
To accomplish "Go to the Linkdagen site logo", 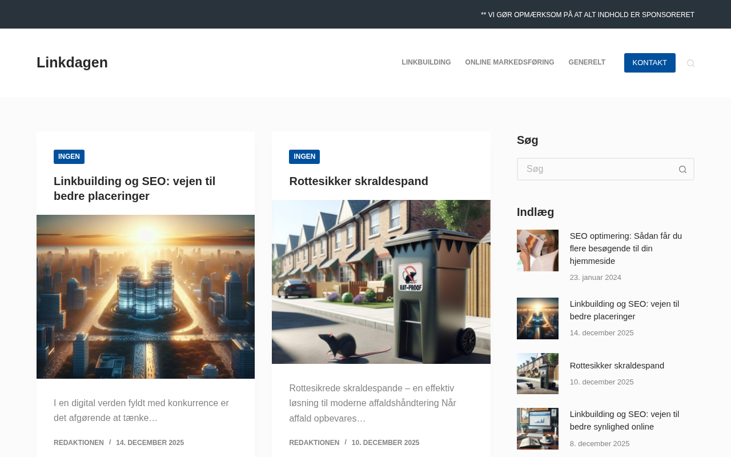I will 72,62.
